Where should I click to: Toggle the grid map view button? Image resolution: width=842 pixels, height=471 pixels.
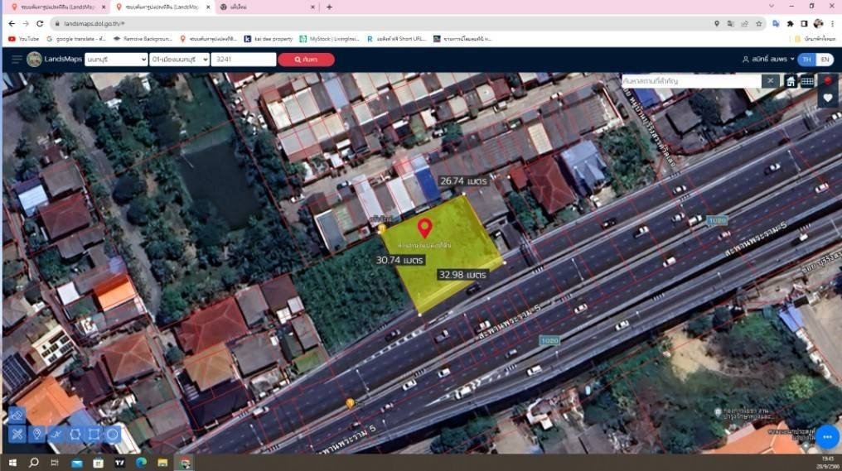click(807, 81)
